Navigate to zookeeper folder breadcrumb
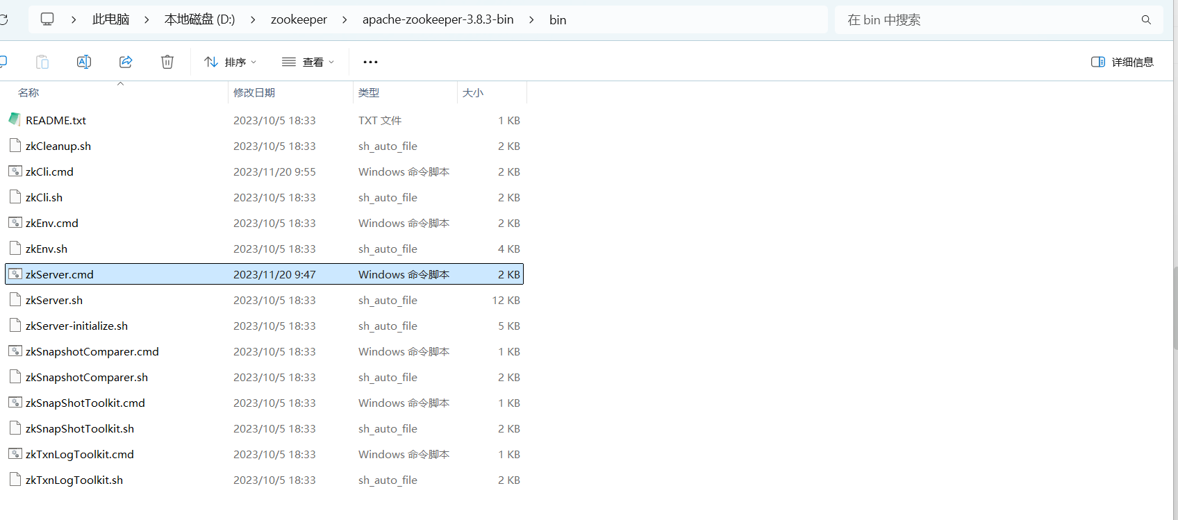The width and height of the screenshot is (1178, 520). coord(299,19)
